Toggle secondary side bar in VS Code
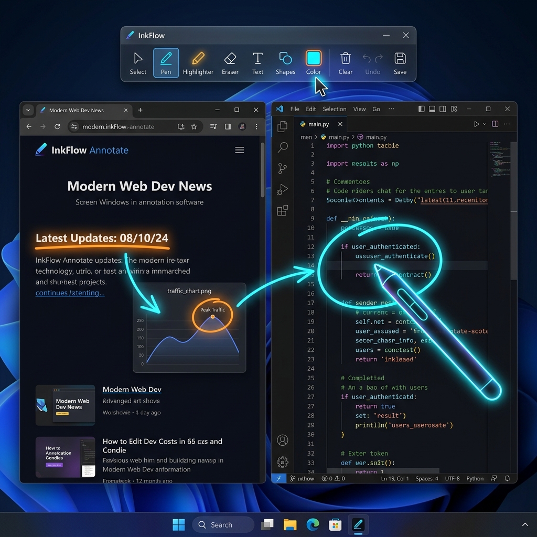Screen dimensions: 537x537 [443, 109]
